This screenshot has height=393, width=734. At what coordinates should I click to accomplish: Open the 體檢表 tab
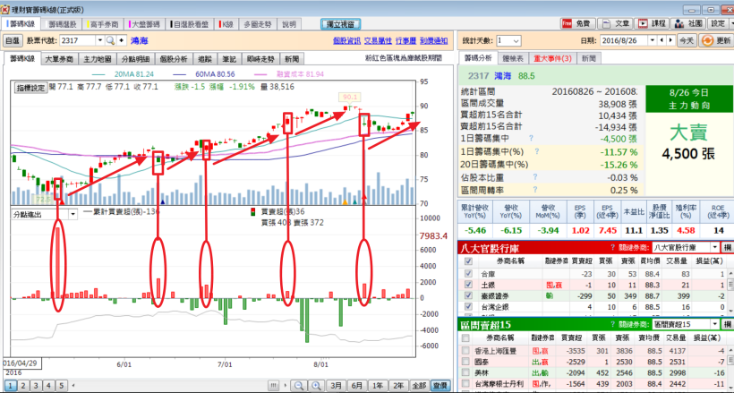tap(513, 58)
